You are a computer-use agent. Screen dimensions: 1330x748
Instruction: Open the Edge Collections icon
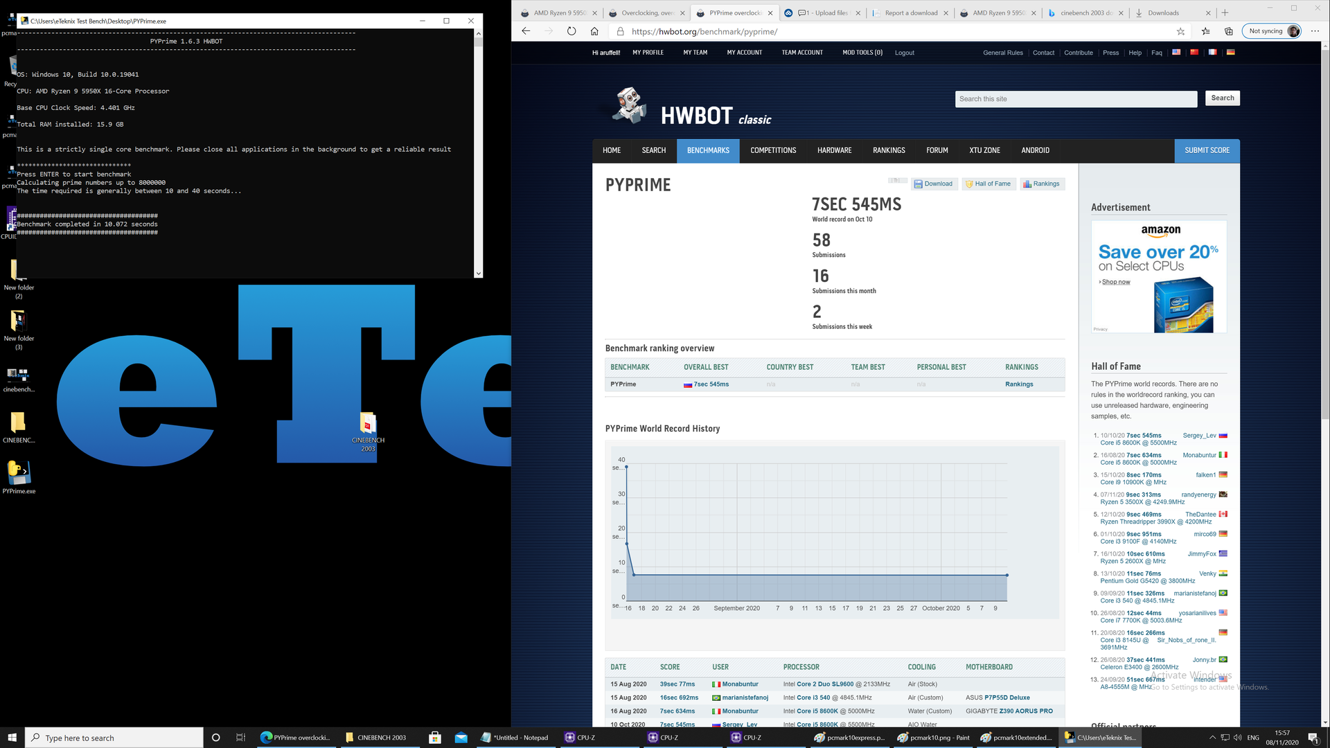(1229, 31)
